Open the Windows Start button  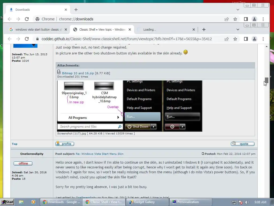[x=7, y=202]
